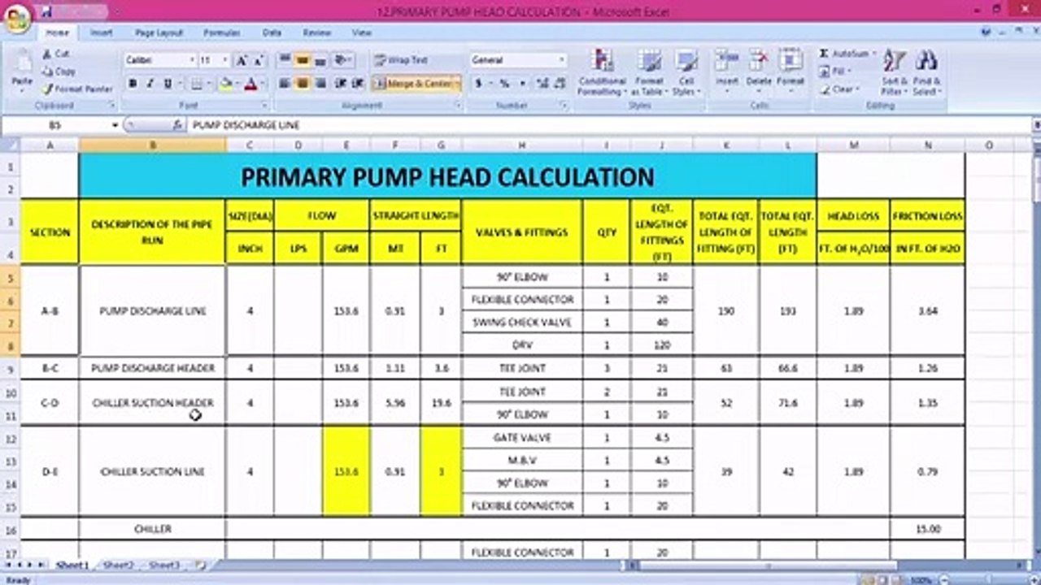Click the font color red A swatch
The height and width of the screenshot is (585, 1041).
250,84
